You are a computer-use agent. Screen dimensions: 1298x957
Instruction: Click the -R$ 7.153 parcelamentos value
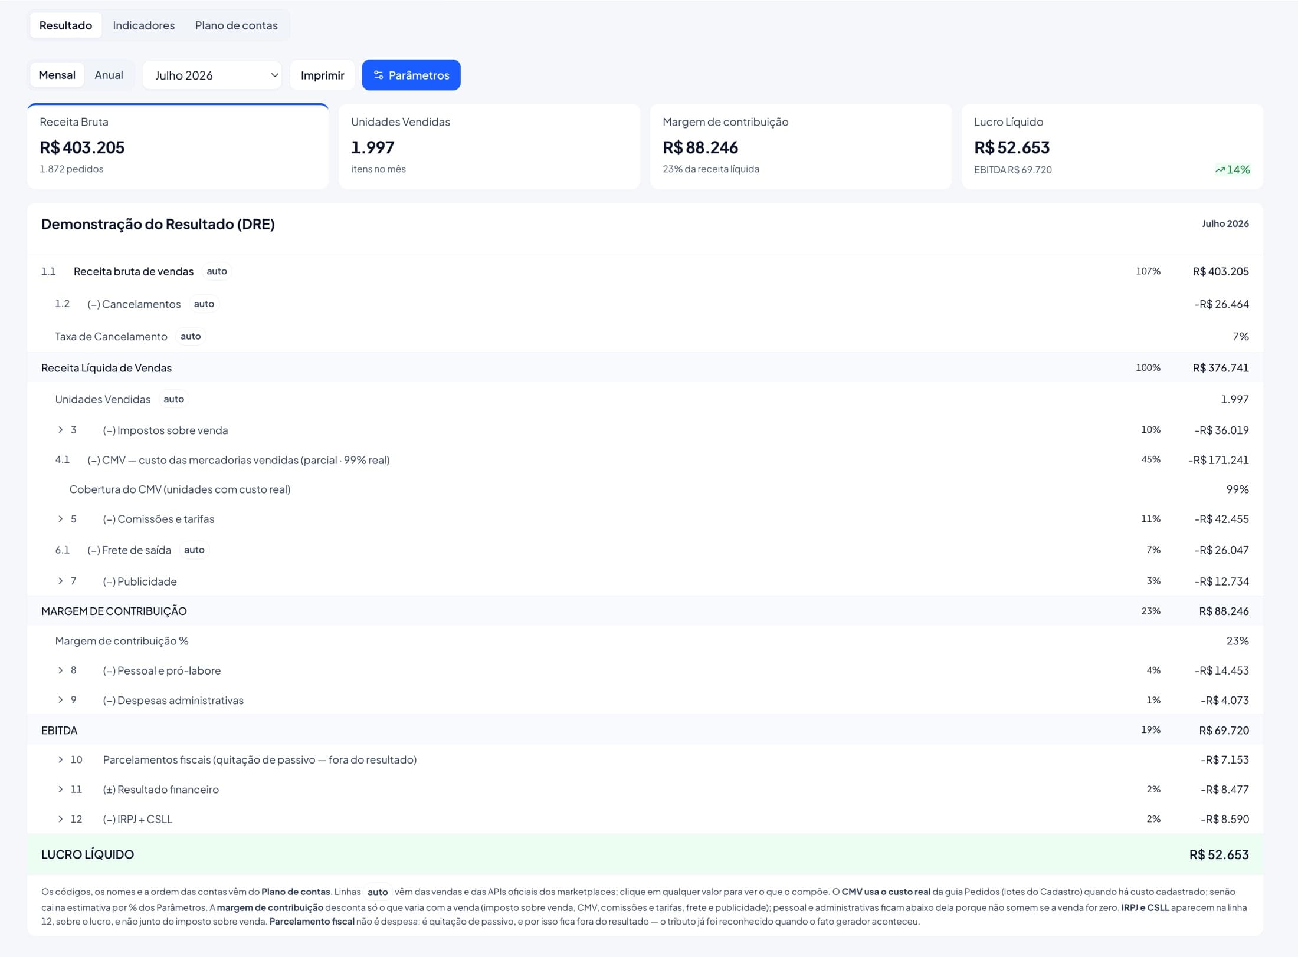click(x=1225, y=760)
